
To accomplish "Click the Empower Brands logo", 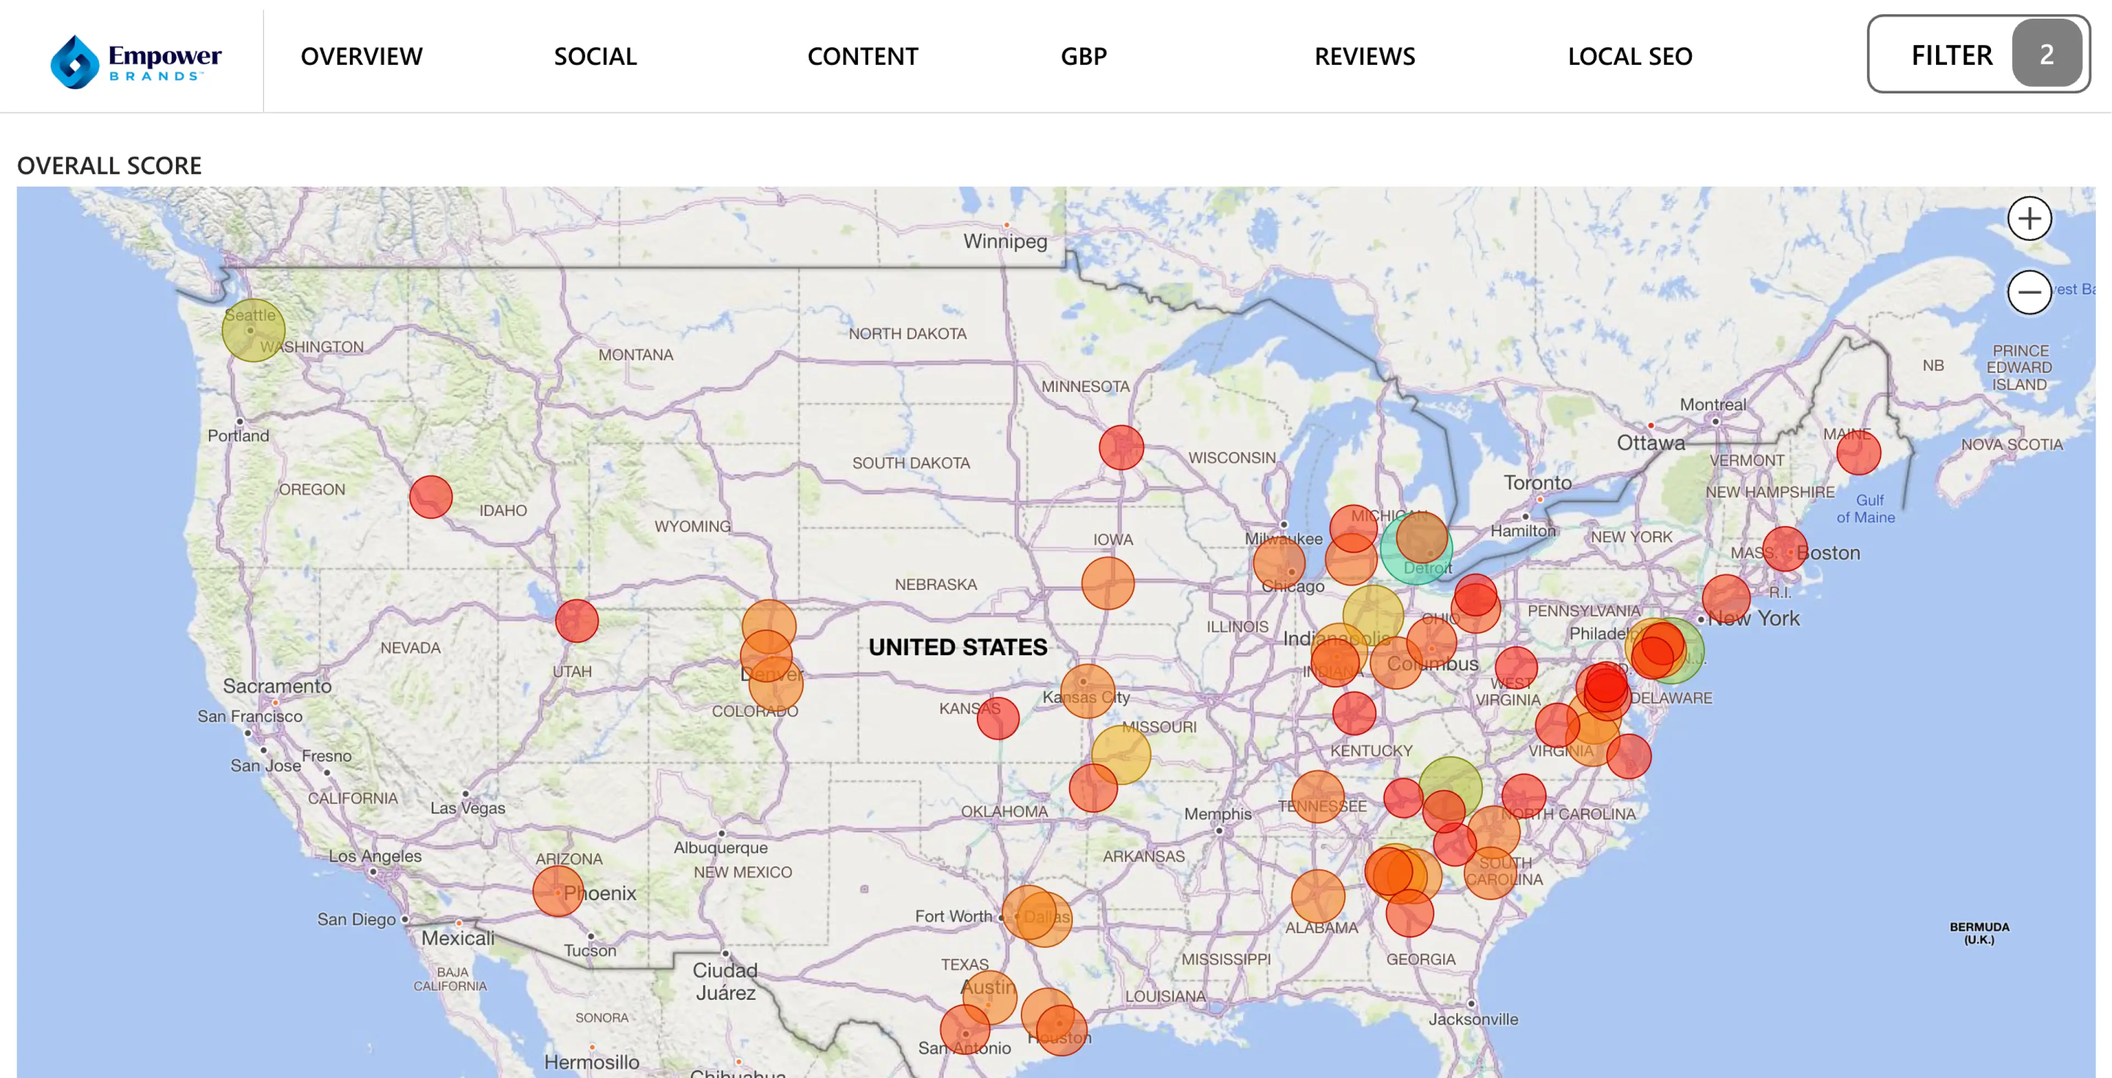I will click(x=136, y=62).
